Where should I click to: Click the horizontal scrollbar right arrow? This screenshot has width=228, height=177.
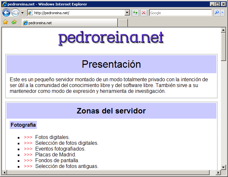218,172
